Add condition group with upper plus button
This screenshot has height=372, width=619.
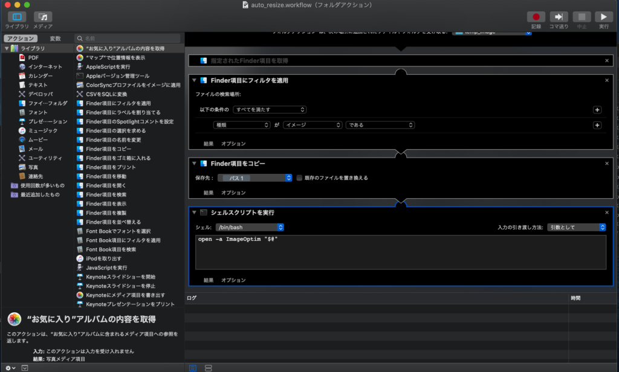(597, 110)
